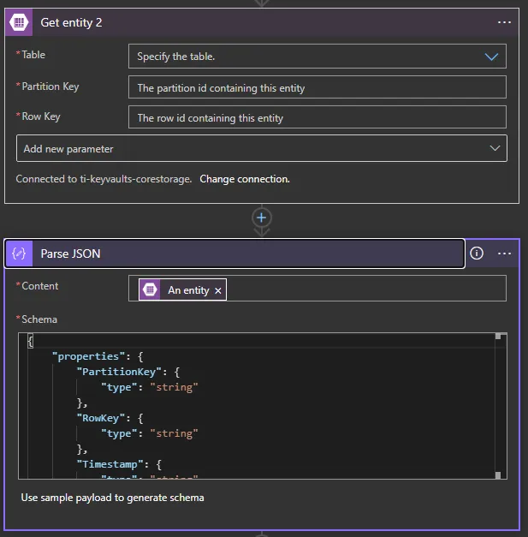Expand the Table dropdown chevron
The image size is (528, 537).
491,57
